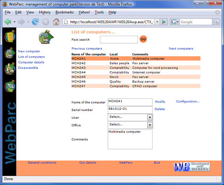The width and height of the screenshot is (224, 185).
Task: Select the MCH244 row in list
Action: [136, 72]
